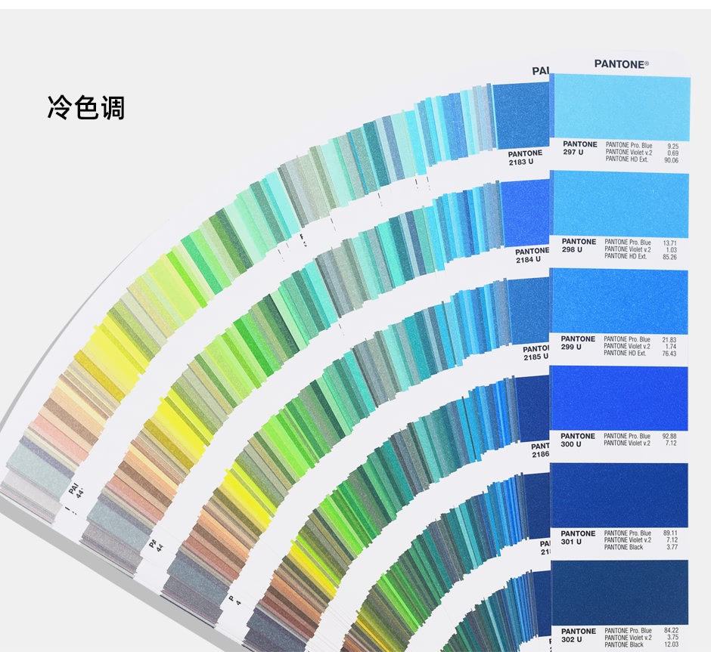Screen dimensions: 711x652
Task: Choose the PANTONE 300 U vivid blue swatch
Action: tap(620, 398)
